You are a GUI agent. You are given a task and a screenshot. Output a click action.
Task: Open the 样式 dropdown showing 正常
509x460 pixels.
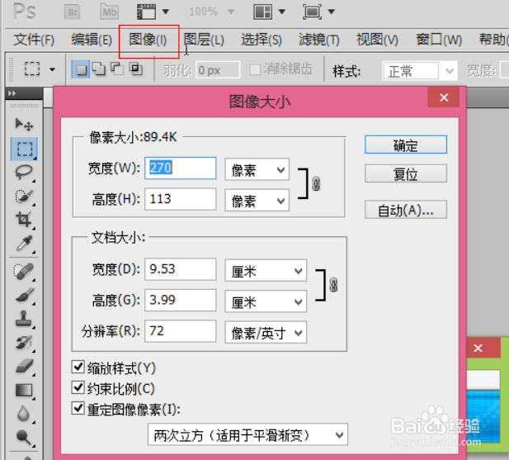(x=420, y=70)
